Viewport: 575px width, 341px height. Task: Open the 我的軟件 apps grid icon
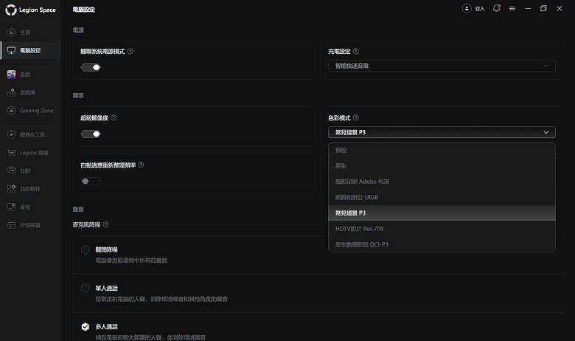(11, 189)
